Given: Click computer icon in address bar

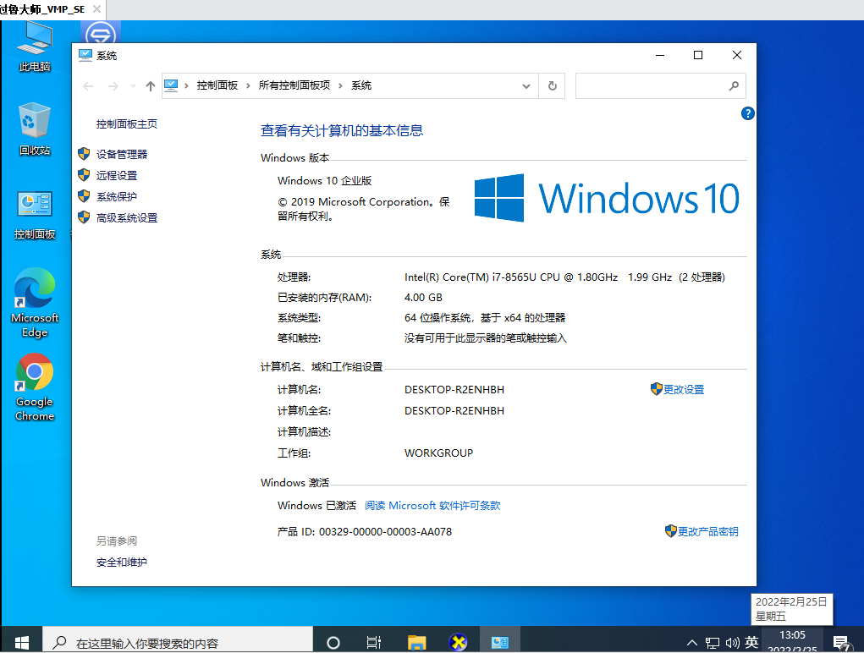Looking at the screenshot, I should 171,85.
